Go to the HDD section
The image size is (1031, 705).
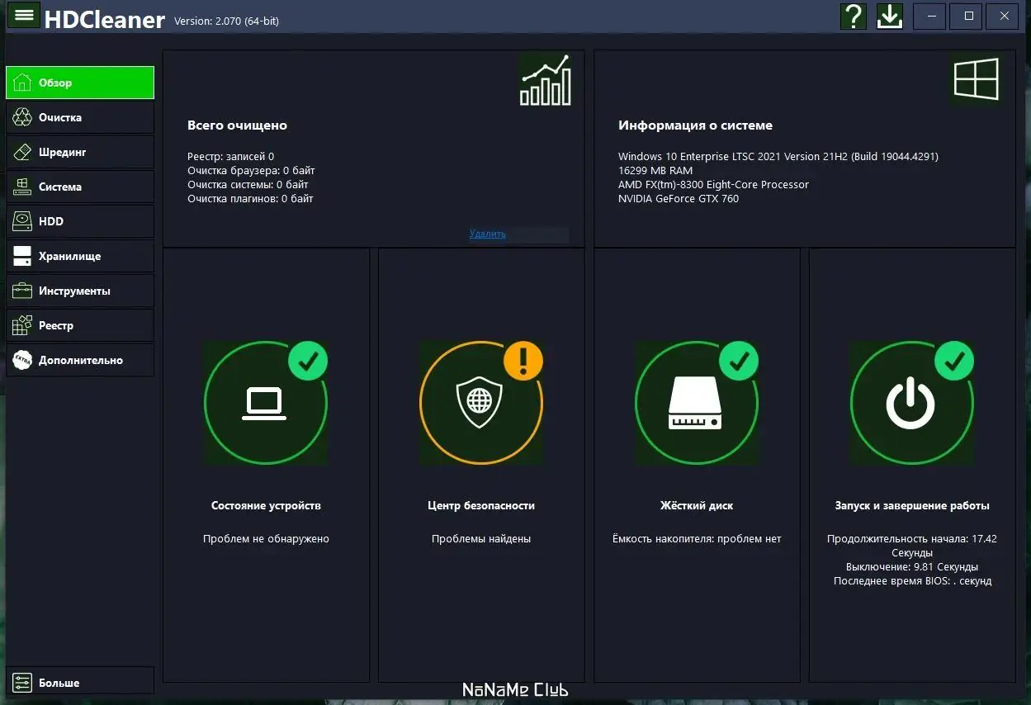click(x=80, y=221)
